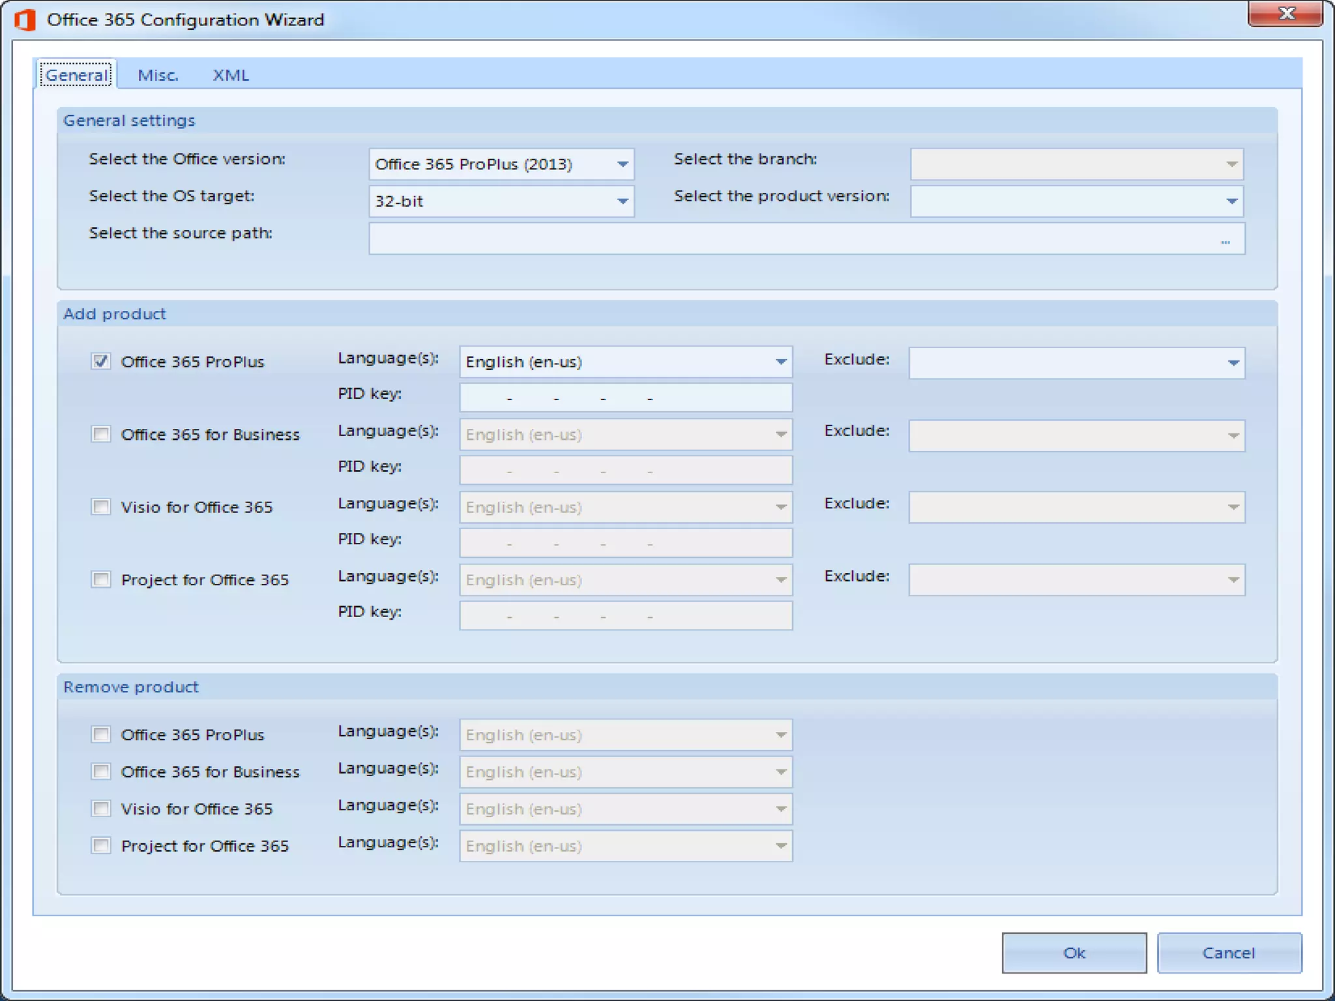The width and height of the screenshot is (1335, 1001).
Task: Open Language dropdown for Remove Project for Office 365
Action: pos(626,846)
